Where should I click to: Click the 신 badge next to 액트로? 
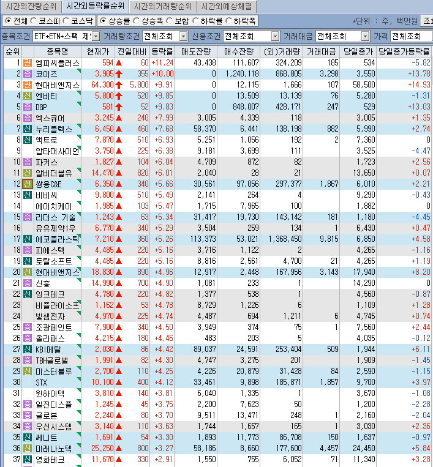point(28,140)
